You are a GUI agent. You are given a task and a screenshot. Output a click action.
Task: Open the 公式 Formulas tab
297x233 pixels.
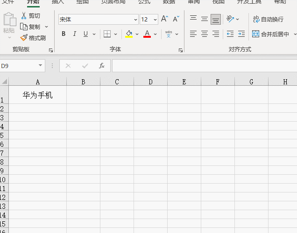[x=144, y=2]
